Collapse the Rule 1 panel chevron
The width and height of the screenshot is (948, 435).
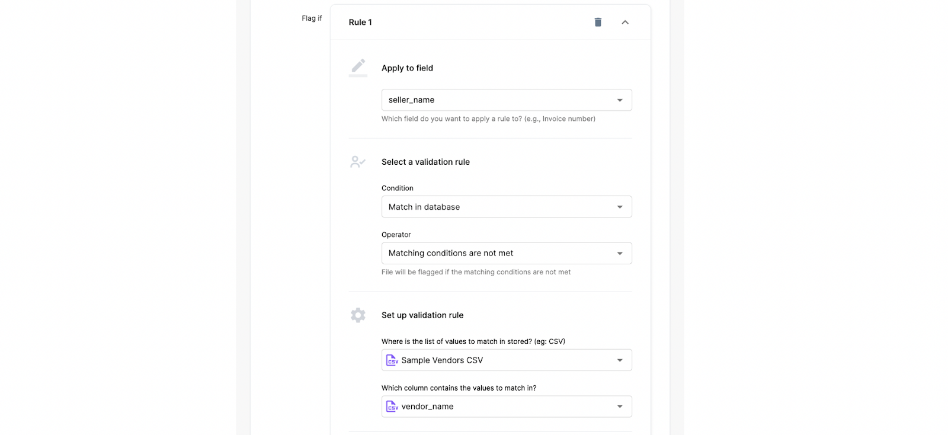[x=625, y=22]
